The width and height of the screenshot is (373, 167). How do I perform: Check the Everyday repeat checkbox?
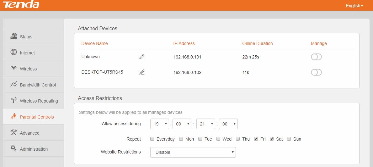click(x=152, y=139)
